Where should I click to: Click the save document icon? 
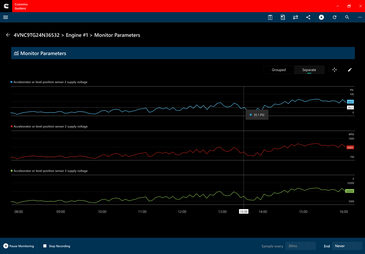point(283,17)
